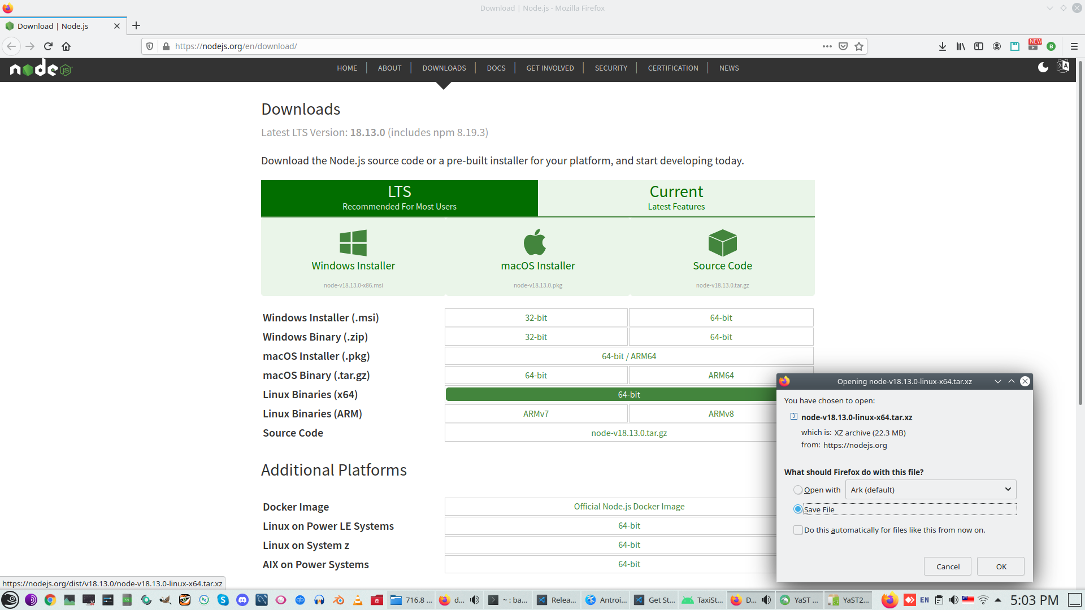Viewport: 1085px width, 610px height.
Task: Expand the 'Ark (default)' application dropdown
Action: (x=930, y=490)
